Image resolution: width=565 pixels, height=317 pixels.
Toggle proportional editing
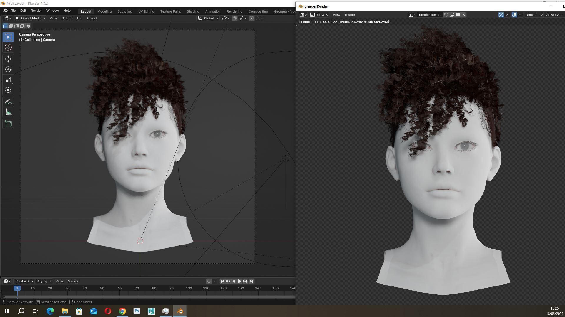[251, 18]
